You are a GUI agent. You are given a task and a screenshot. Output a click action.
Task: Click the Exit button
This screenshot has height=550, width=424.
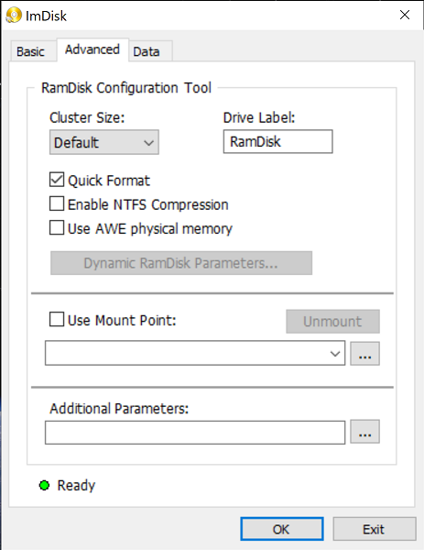click(375, 529)
